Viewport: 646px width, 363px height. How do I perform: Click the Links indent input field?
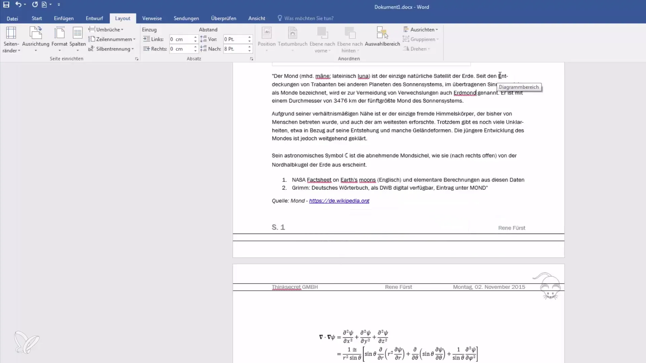[x=180, y=39]
